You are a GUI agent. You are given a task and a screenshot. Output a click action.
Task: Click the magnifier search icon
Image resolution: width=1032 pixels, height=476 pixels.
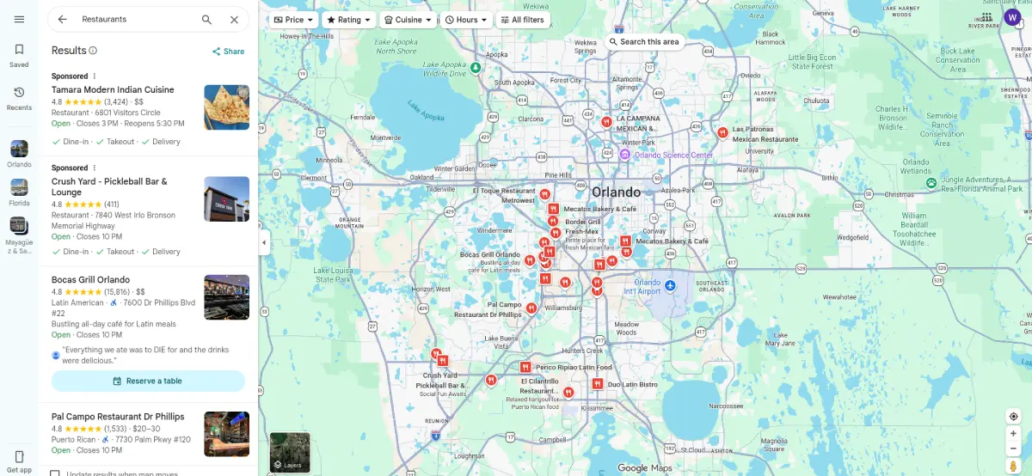pos(206,19)
